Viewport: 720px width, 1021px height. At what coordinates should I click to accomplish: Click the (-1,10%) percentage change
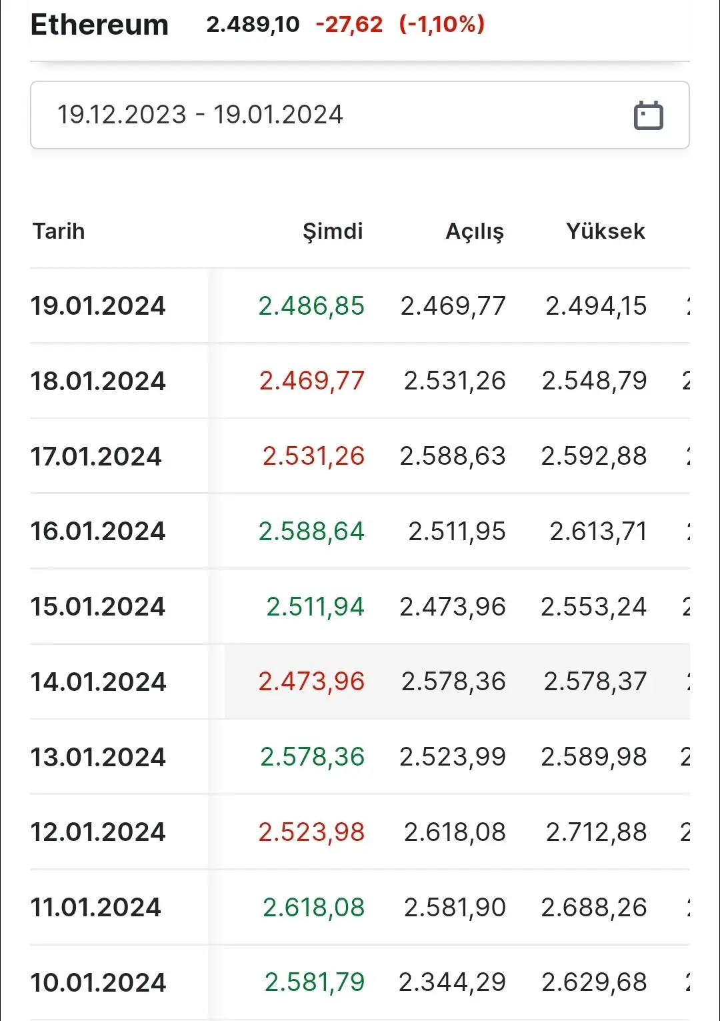coord(441,25)
